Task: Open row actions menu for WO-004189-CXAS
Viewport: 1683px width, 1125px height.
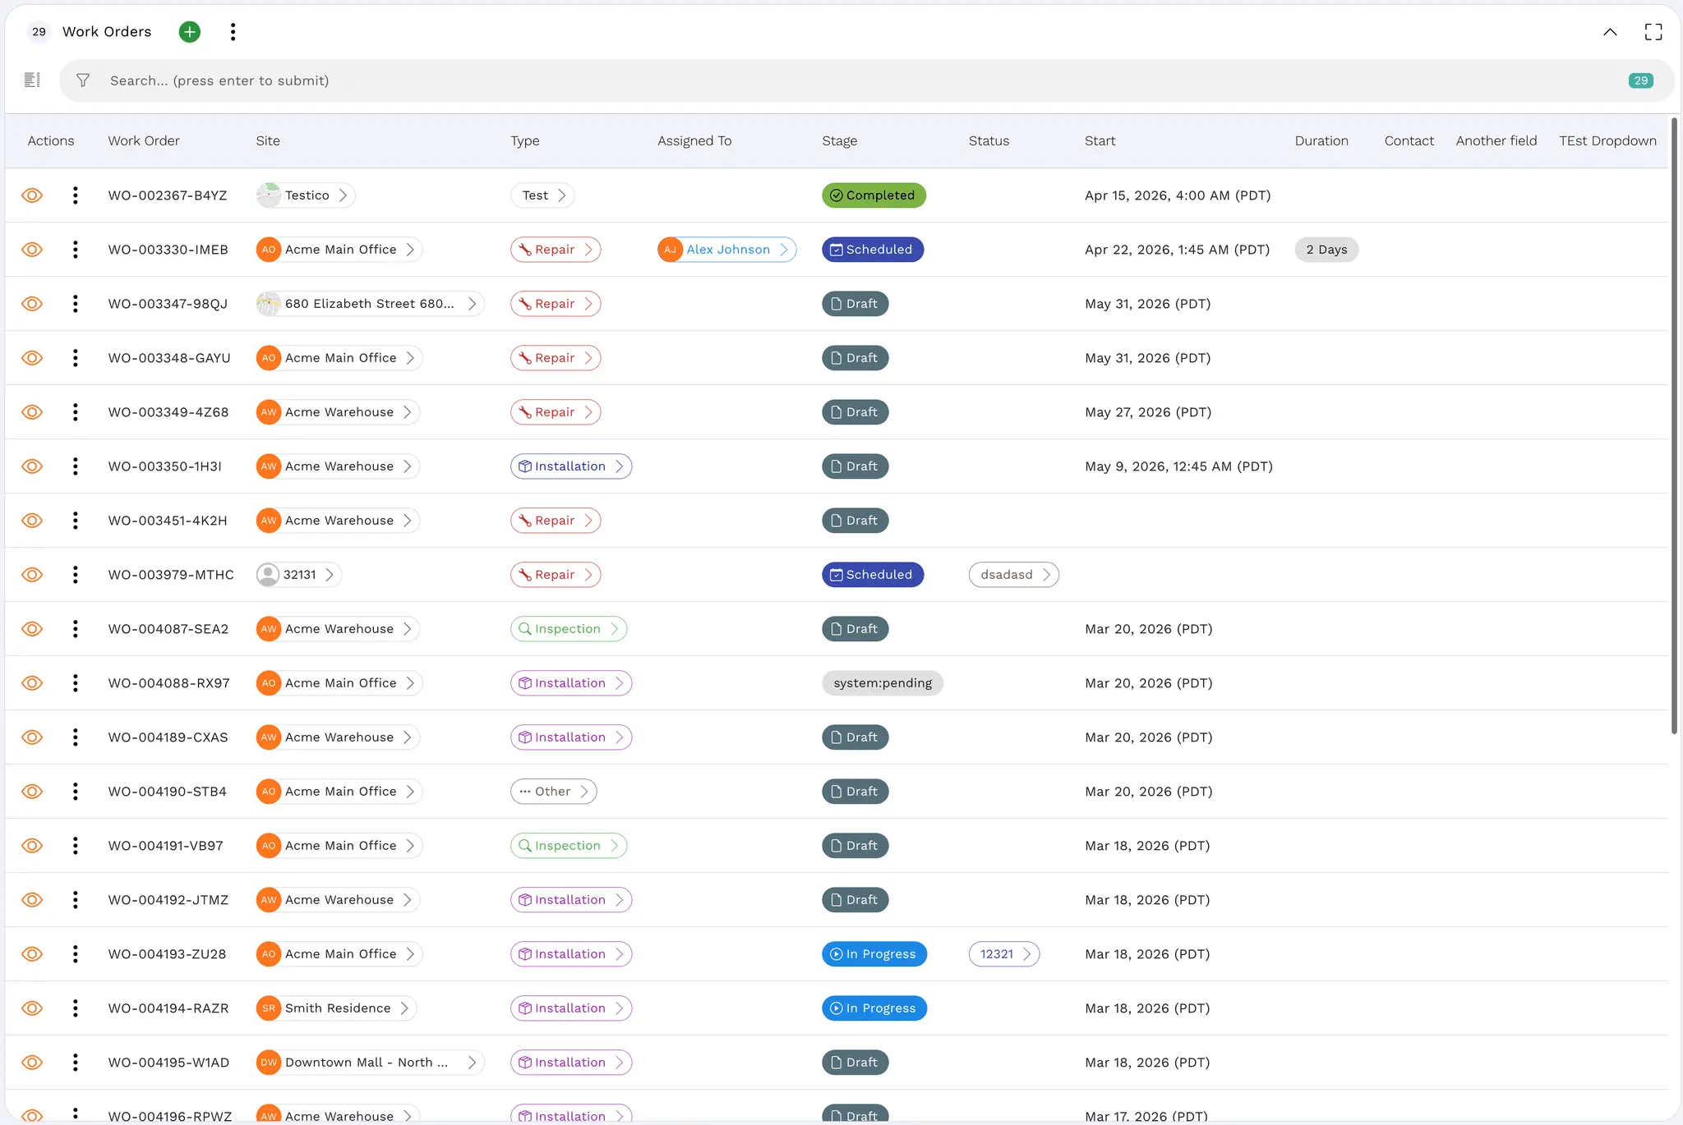Action: pyautogui.click(x=76, y=737)
